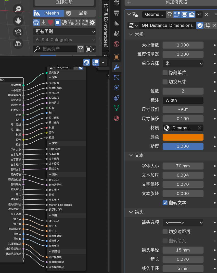The height and width of the screenshot is (273, 217).
Task: Click the iMeshh globe online assets icon
Action: 36,22
